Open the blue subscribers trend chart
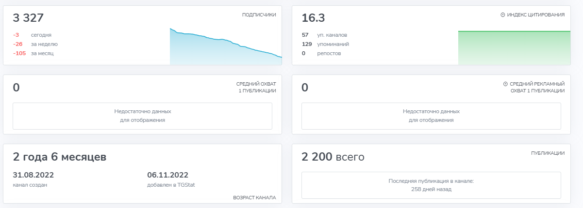The image size is (583, 208). tap(226, 48)
